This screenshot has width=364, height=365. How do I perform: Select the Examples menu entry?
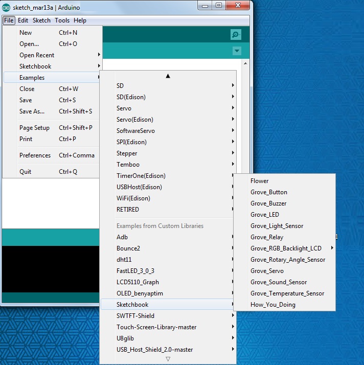(52, 78)
